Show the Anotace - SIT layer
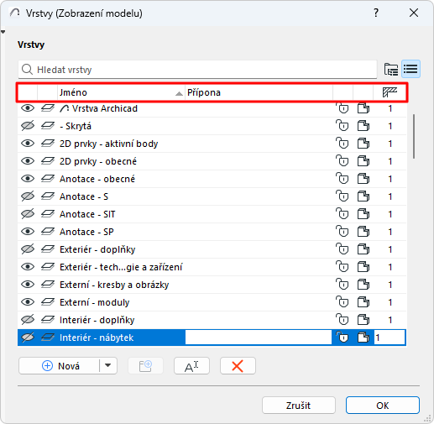 click(28, 214)
